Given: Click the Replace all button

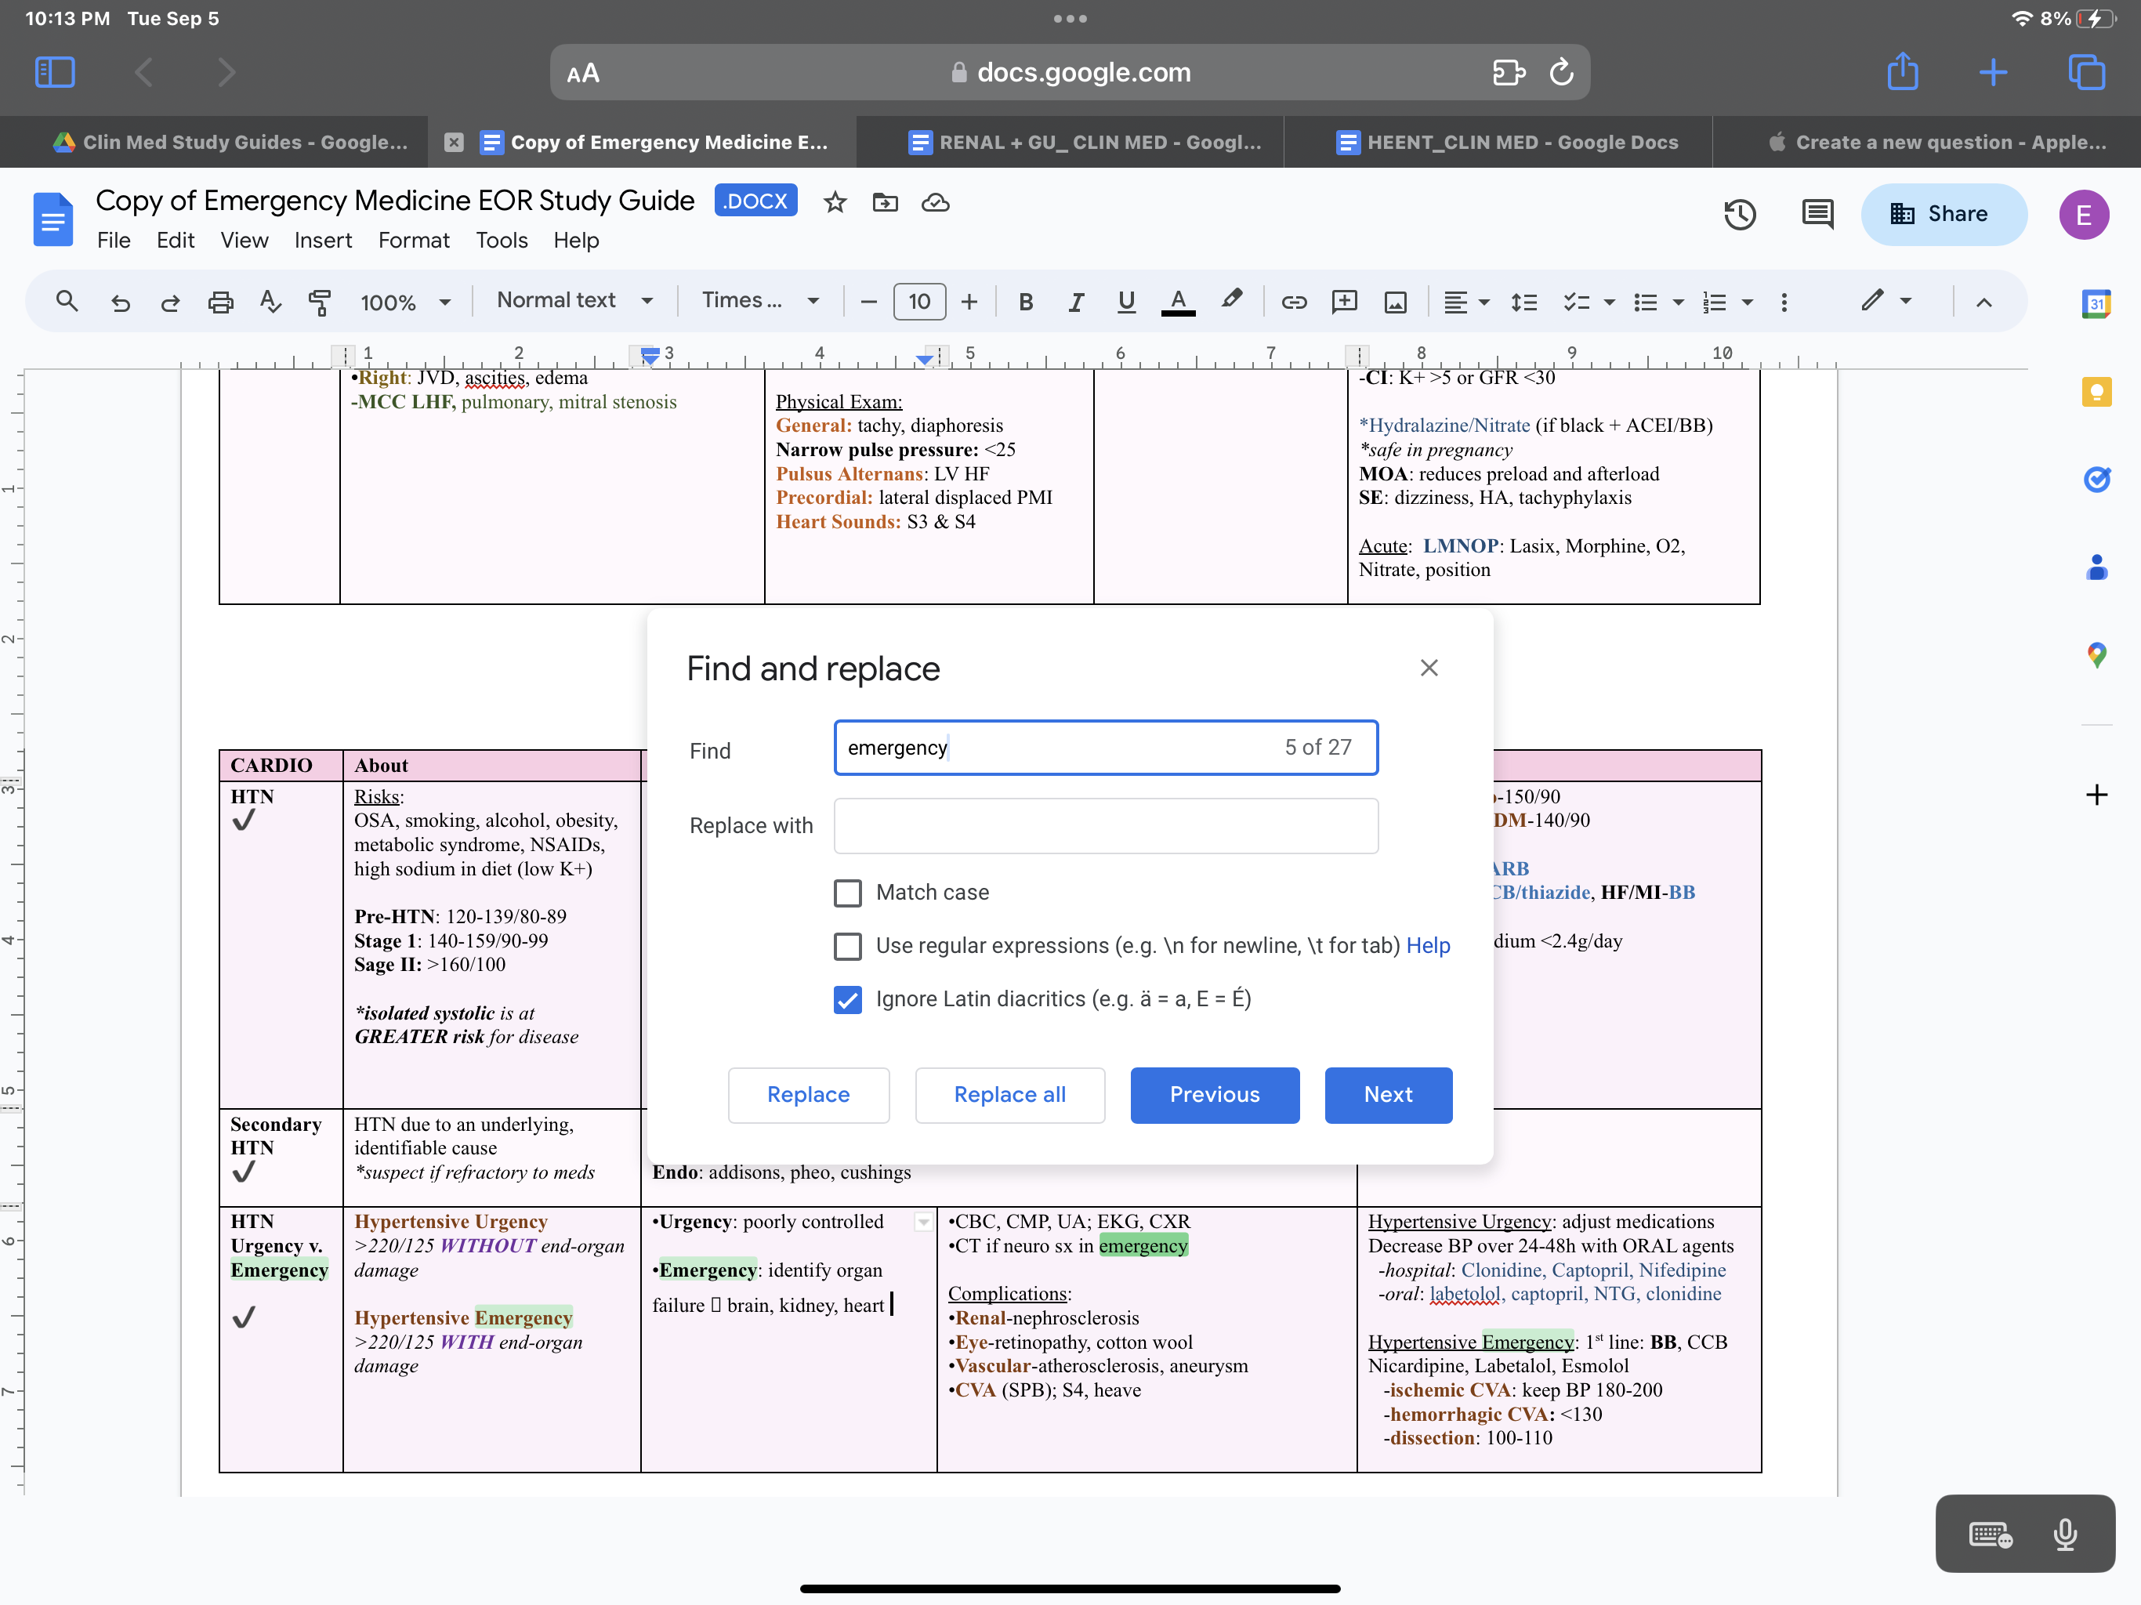Looking at the screenshot, I should 1009,1095.
